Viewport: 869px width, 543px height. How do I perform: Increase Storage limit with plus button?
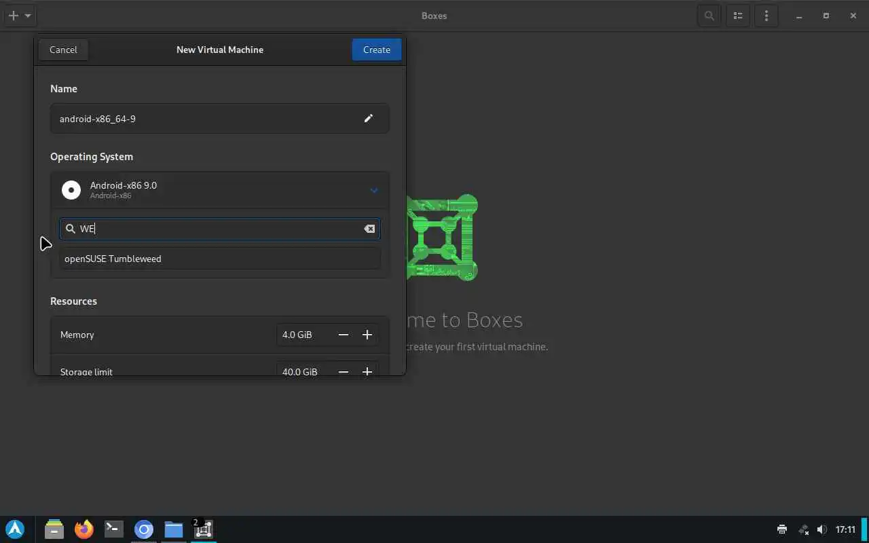(367, 371)
